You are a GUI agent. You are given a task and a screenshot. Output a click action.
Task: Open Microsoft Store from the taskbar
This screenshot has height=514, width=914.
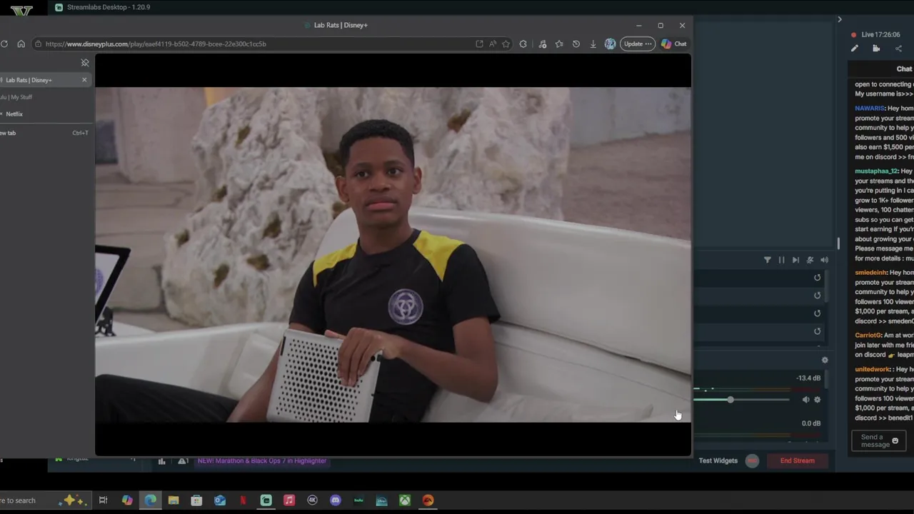point(196,500)
